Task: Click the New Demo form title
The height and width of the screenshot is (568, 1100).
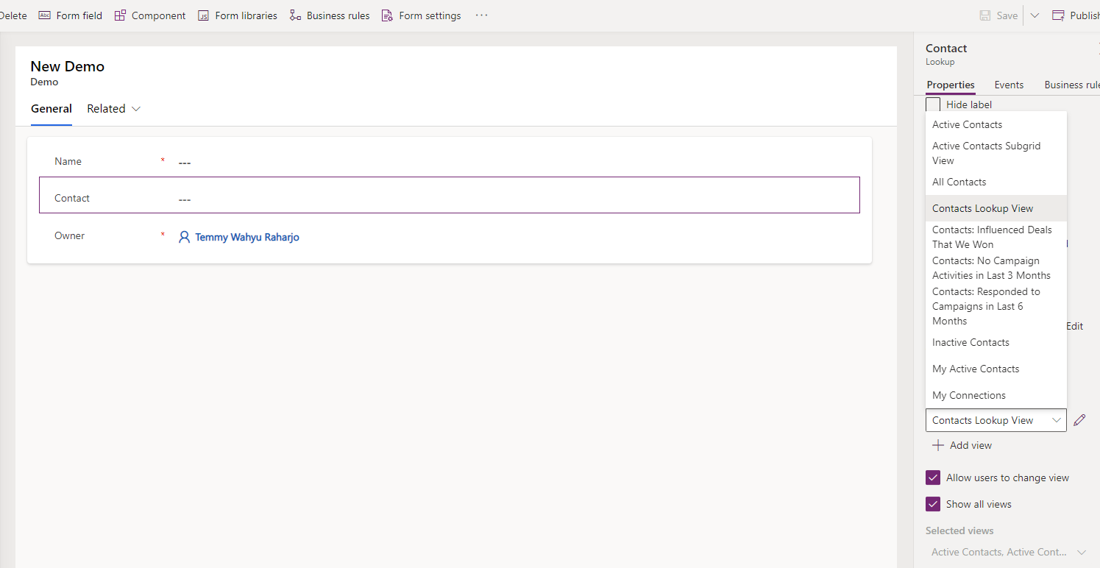Action: point(68,66)
